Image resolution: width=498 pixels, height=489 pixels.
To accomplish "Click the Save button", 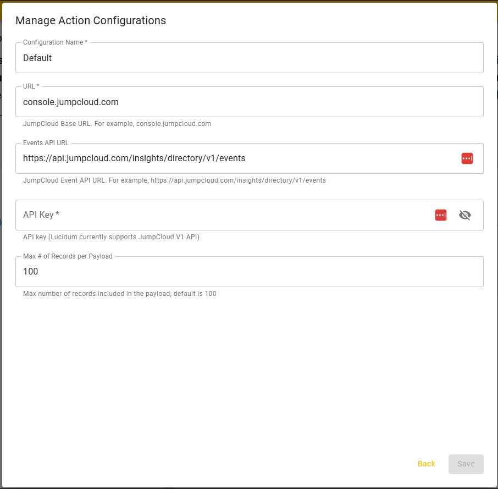I will 466,464.
